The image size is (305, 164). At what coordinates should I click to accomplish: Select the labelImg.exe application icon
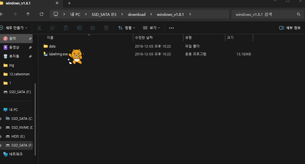tap(46, 54)
